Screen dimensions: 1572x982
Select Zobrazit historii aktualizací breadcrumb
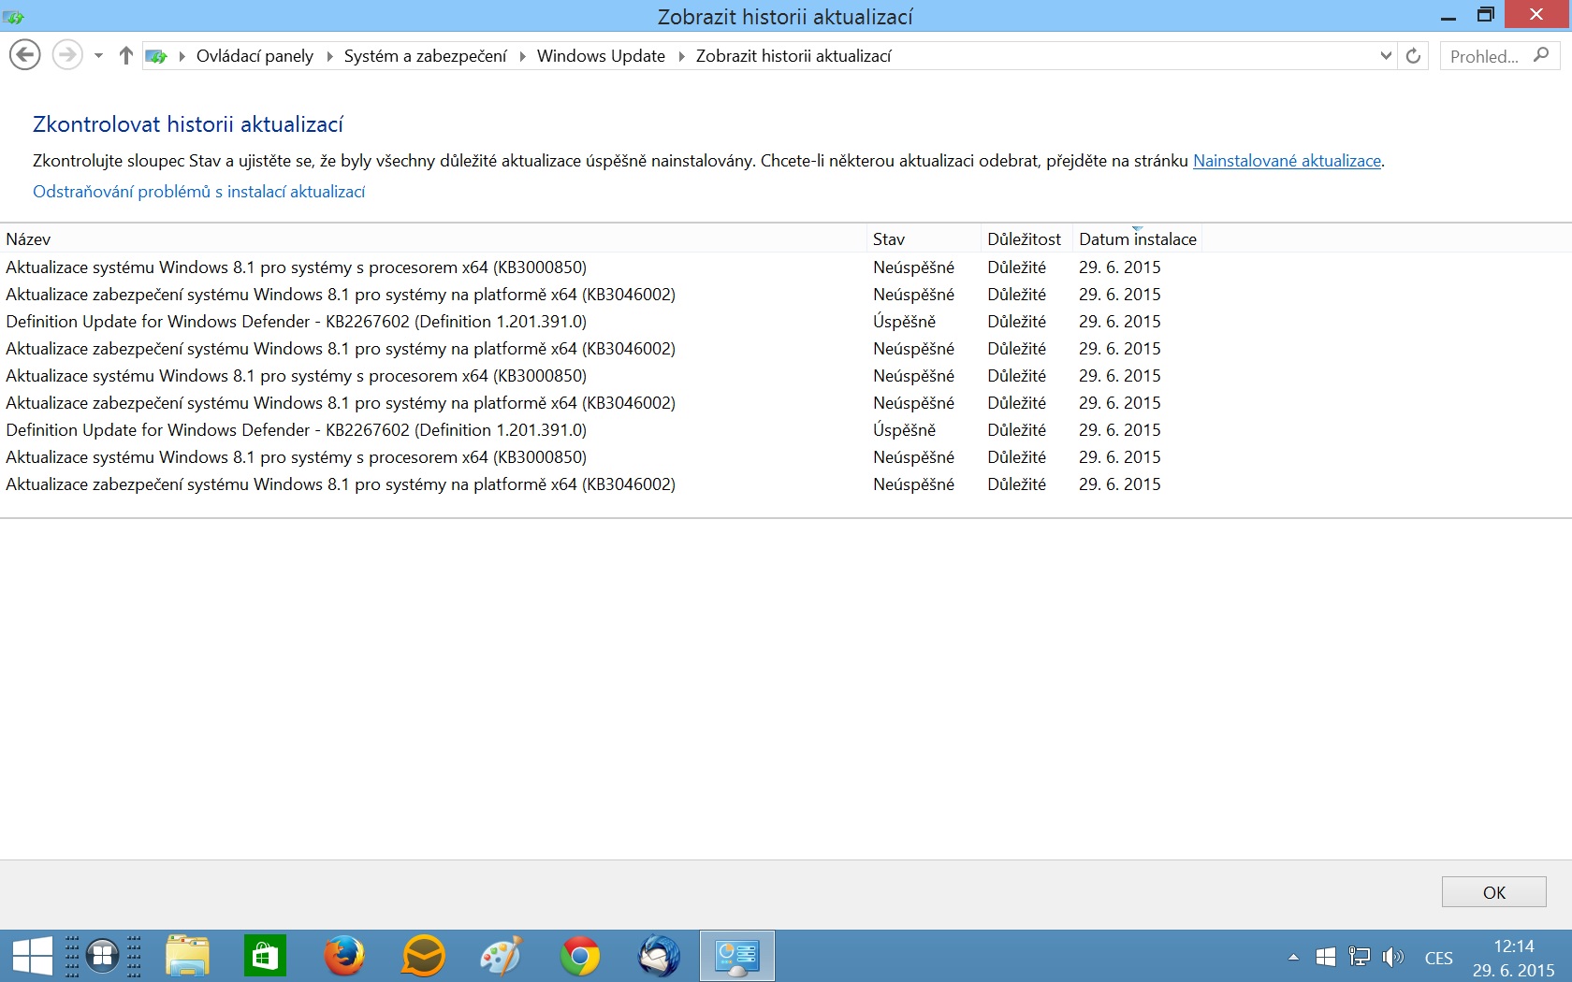(793, 56)
